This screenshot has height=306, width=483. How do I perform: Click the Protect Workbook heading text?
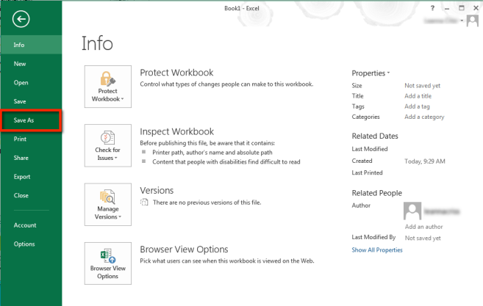pos(176,73)
